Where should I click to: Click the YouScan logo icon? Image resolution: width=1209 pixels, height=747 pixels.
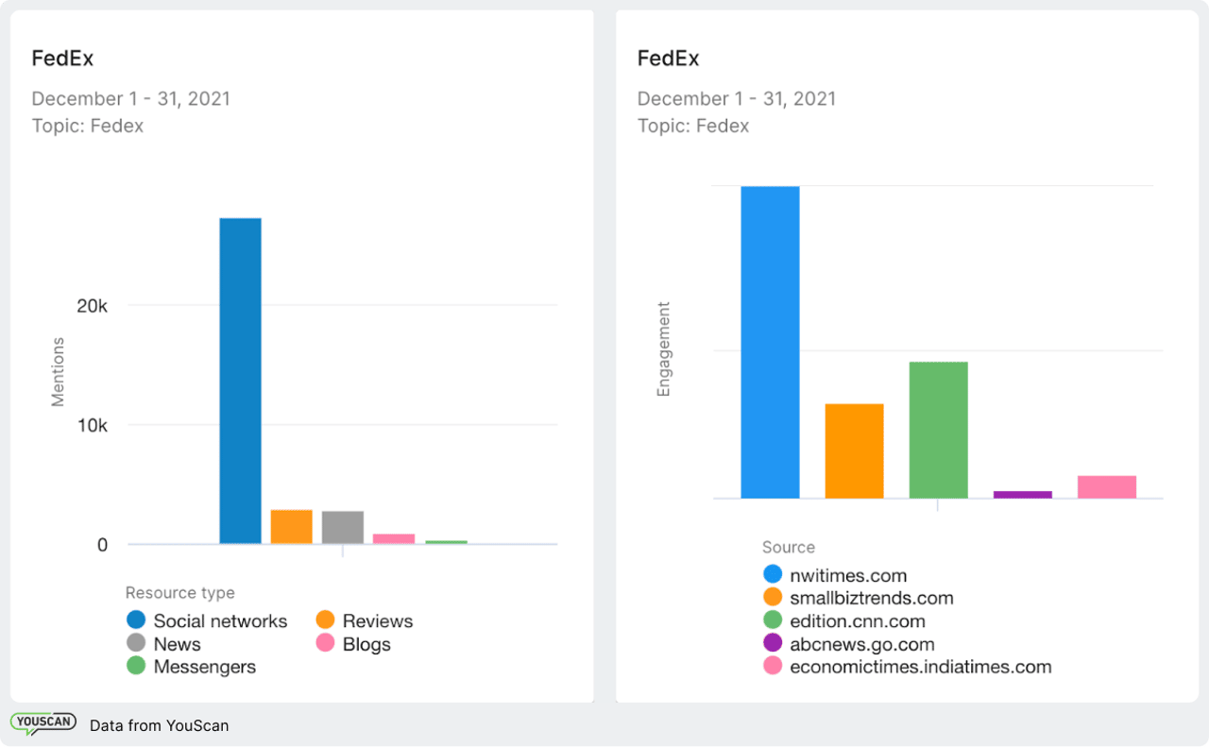coord(43,724)
